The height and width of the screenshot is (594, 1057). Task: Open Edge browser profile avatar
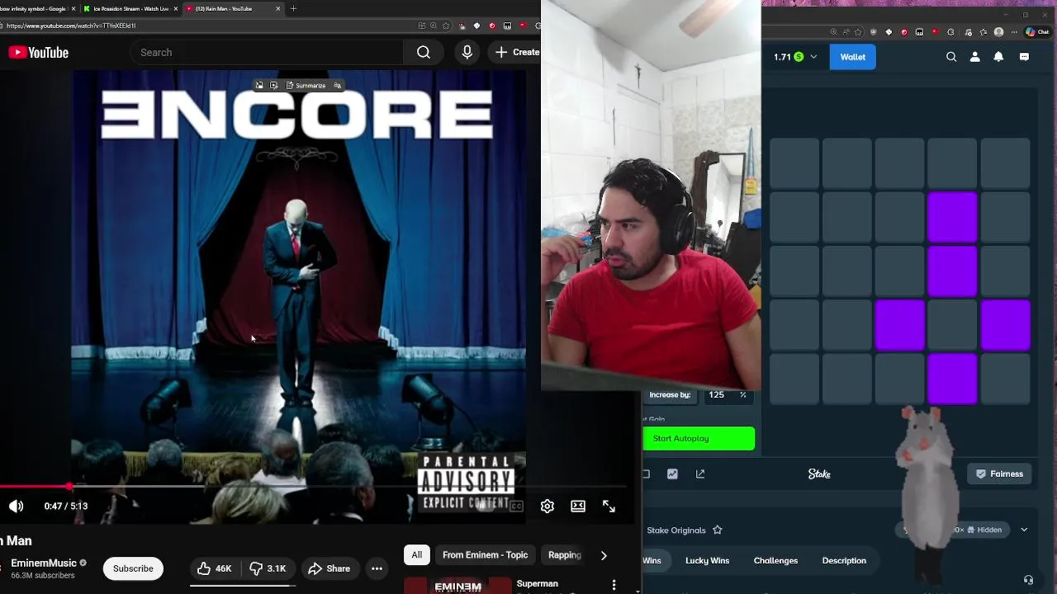998,32
